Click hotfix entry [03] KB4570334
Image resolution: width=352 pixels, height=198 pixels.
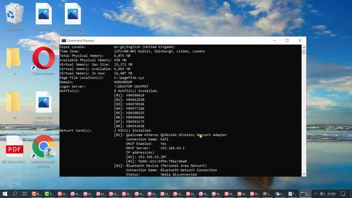click(129, 104)
